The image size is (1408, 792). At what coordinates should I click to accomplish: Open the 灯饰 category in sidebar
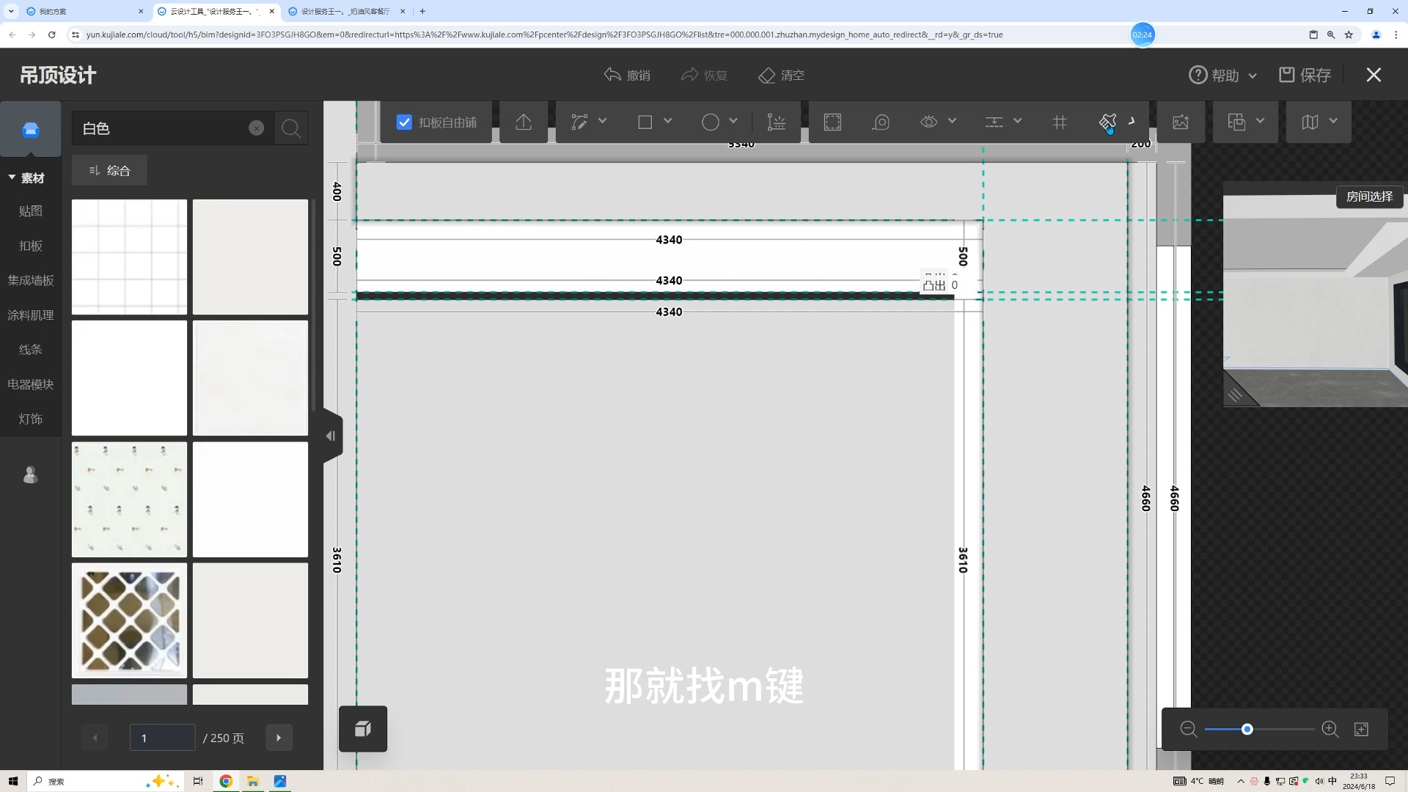(30, 419)
